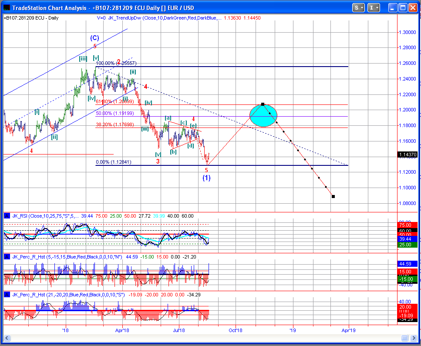The image size is (421, 346).
Task: Click the JK_Perc_R_Hst (5,-15,15 label
Action: click(x=67, y=257)
